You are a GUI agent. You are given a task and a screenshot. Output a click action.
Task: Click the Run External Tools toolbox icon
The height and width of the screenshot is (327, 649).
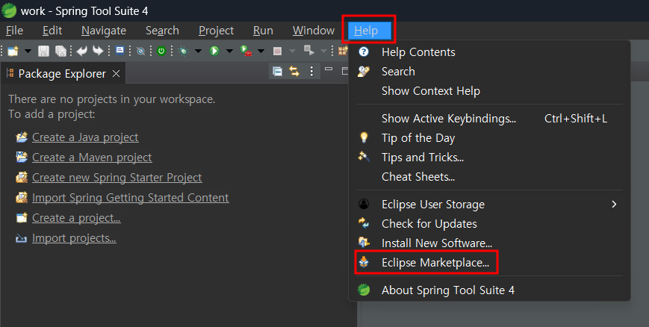tap(246, 51)
